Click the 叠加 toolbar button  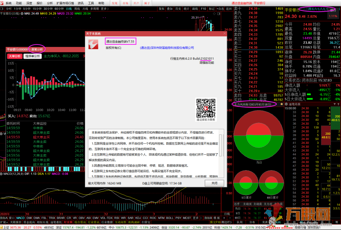170,9
